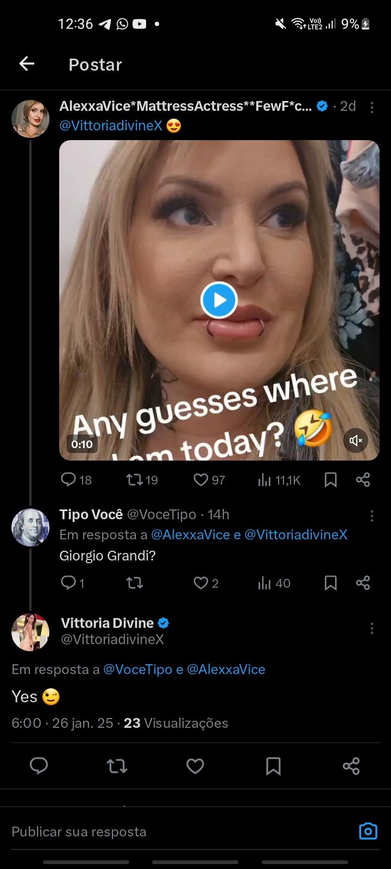391x869 pixels.
Task: Like the 'Giorgio Grandi?' reply
Action: [x=201, y=583]
